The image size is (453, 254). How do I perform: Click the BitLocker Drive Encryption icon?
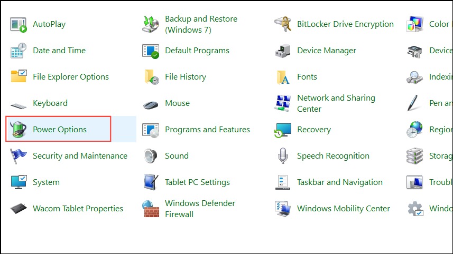tap(283, 24)
